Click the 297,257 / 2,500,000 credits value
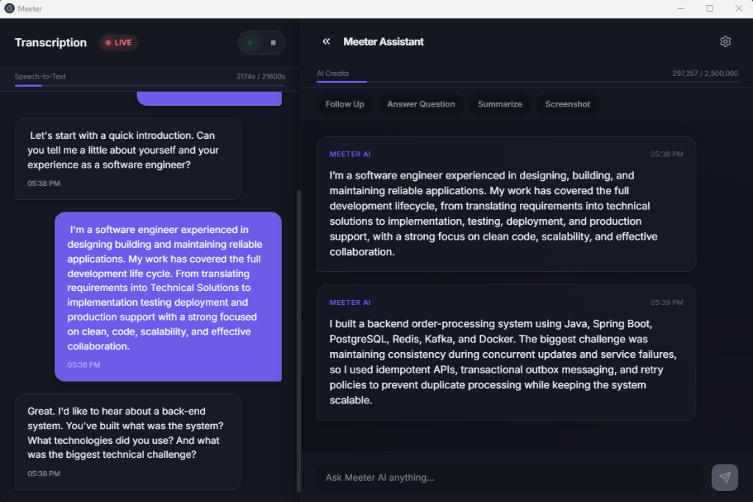Screen dimensions: 753x502 704,73
